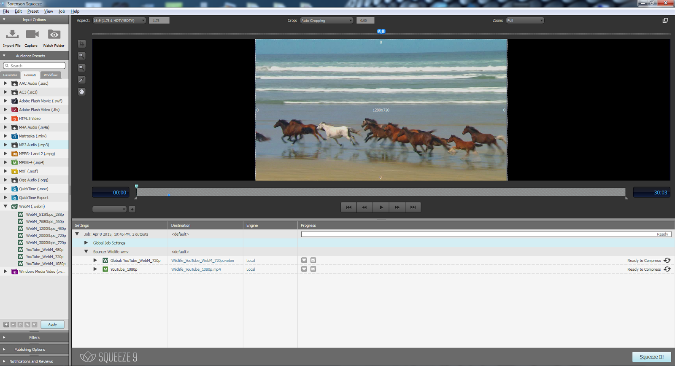
Task: Click the Squeeze It! button
Action: click(651, 357)
